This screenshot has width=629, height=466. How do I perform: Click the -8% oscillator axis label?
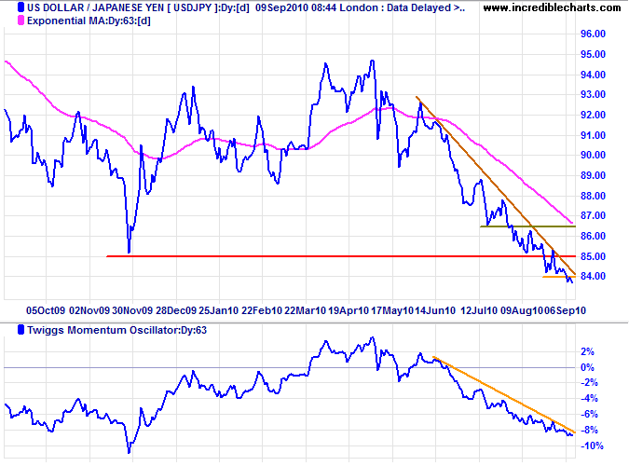coord(589,431)
